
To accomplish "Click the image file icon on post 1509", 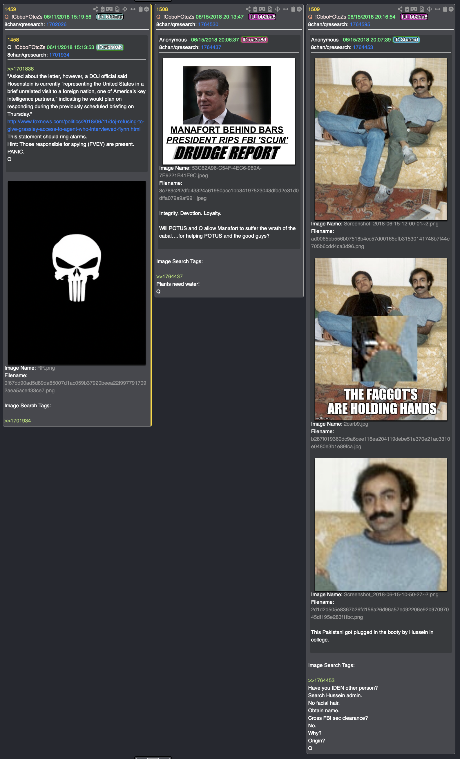I will 422,9.
